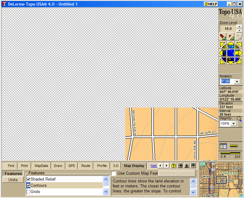Click the red T application icon
This screenshot has height=198, width=244.
click(x=4, y=4)
